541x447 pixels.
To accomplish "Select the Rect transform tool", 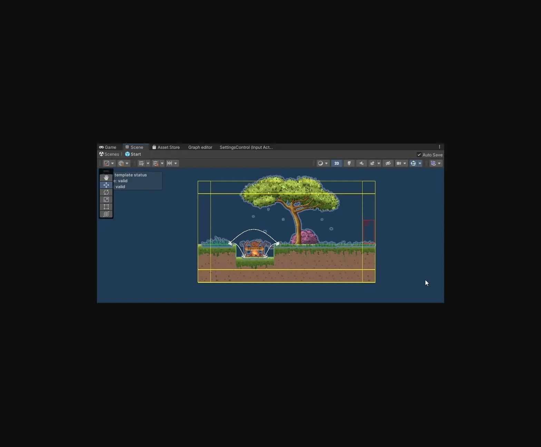I will point(106,207).
